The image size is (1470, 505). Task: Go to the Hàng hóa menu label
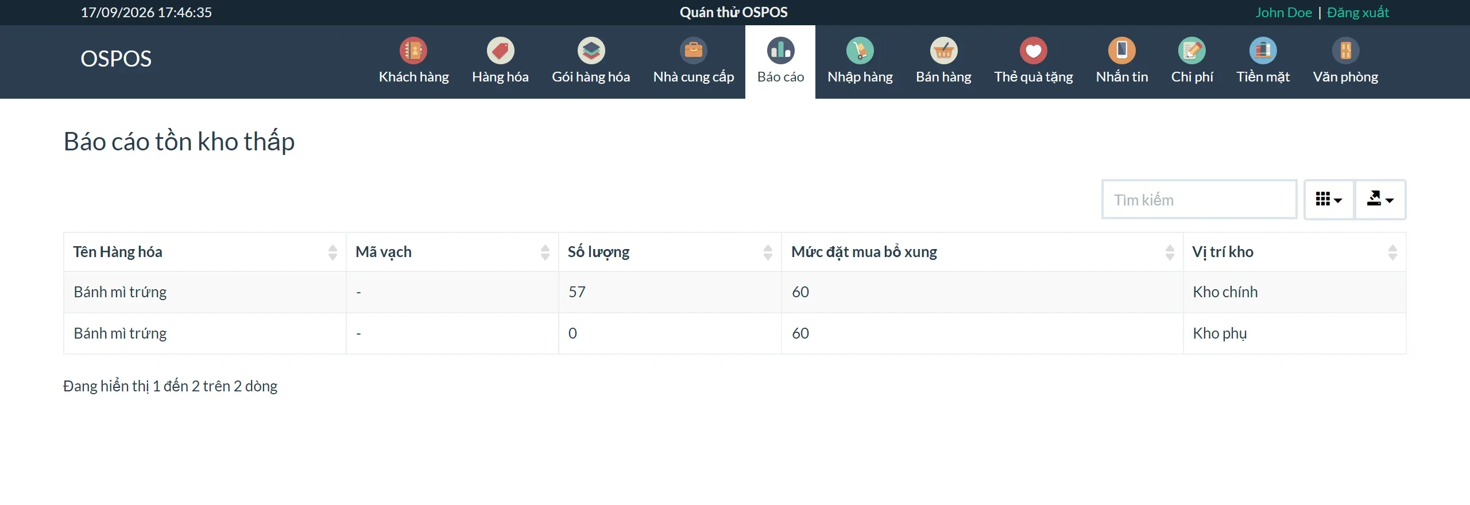(x=500, y=77)
